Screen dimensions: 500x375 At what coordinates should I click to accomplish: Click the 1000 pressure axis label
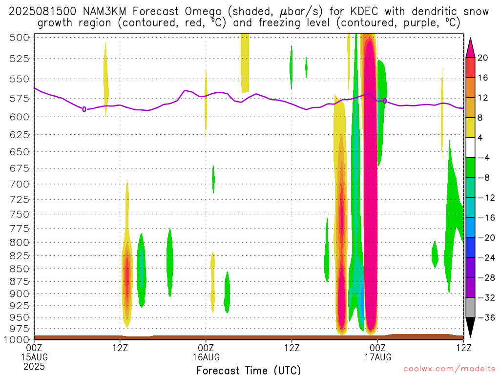click(17, 339)
